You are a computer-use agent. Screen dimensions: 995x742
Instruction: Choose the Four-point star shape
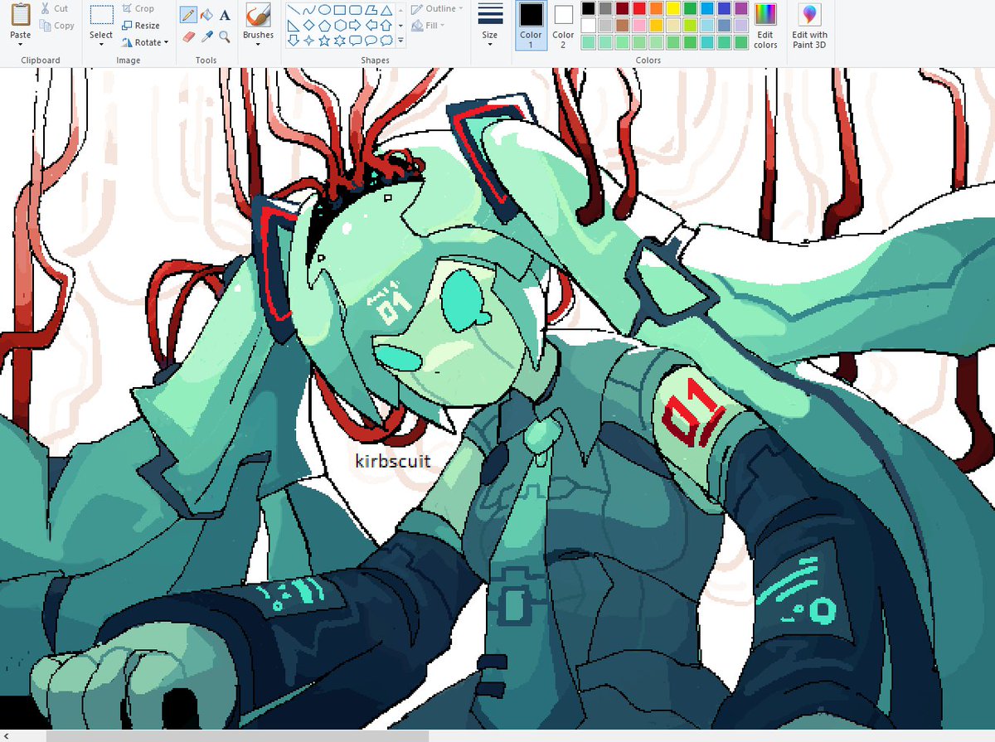click(309, 40)
